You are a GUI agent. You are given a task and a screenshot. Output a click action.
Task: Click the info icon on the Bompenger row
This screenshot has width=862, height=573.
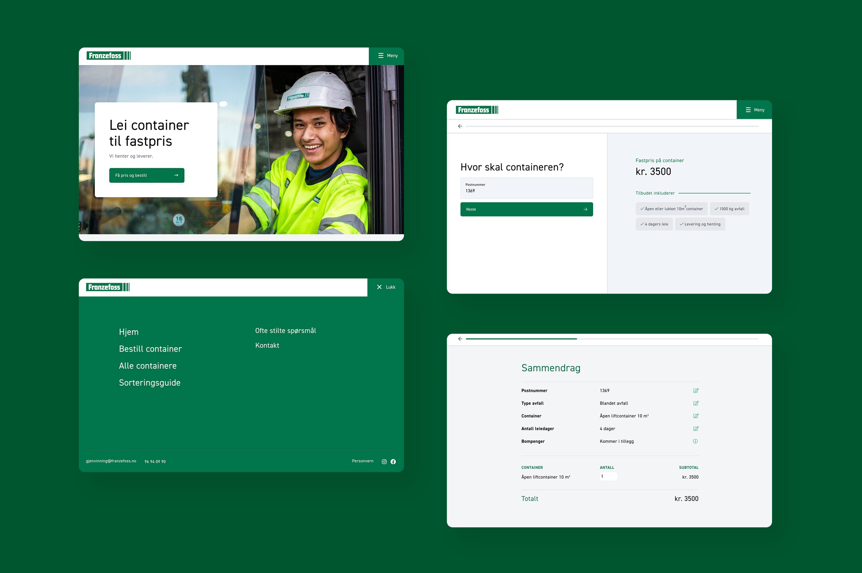click(x=695, y=441)
